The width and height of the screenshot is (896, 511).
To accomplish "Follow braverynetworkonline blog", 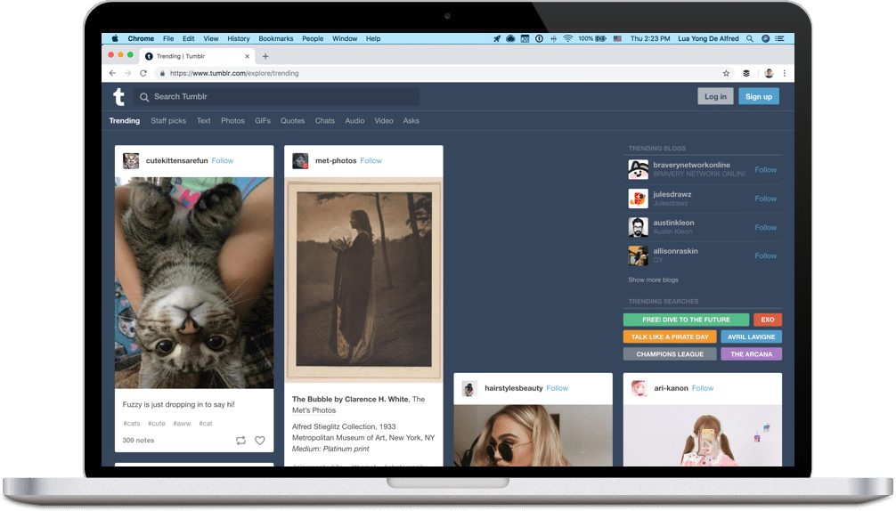I will (765, 170).
